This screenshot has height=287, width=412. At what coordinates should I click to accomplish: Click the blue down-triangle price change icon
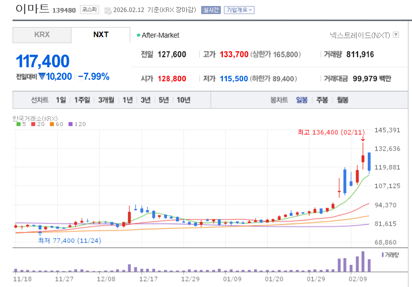click(x=42, y=77)
